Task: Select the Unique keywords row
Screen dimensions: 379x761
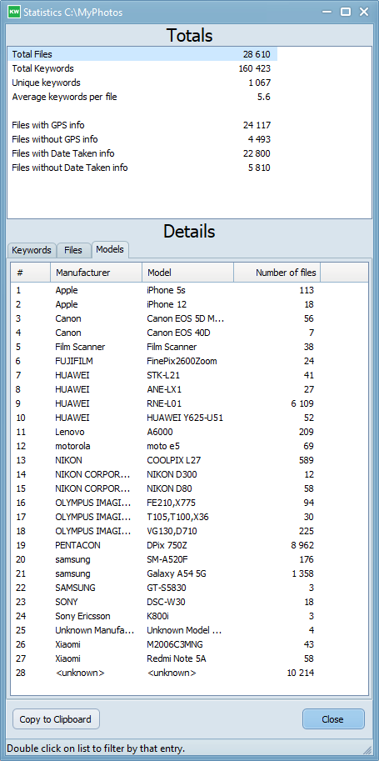Action: [142, 83]
